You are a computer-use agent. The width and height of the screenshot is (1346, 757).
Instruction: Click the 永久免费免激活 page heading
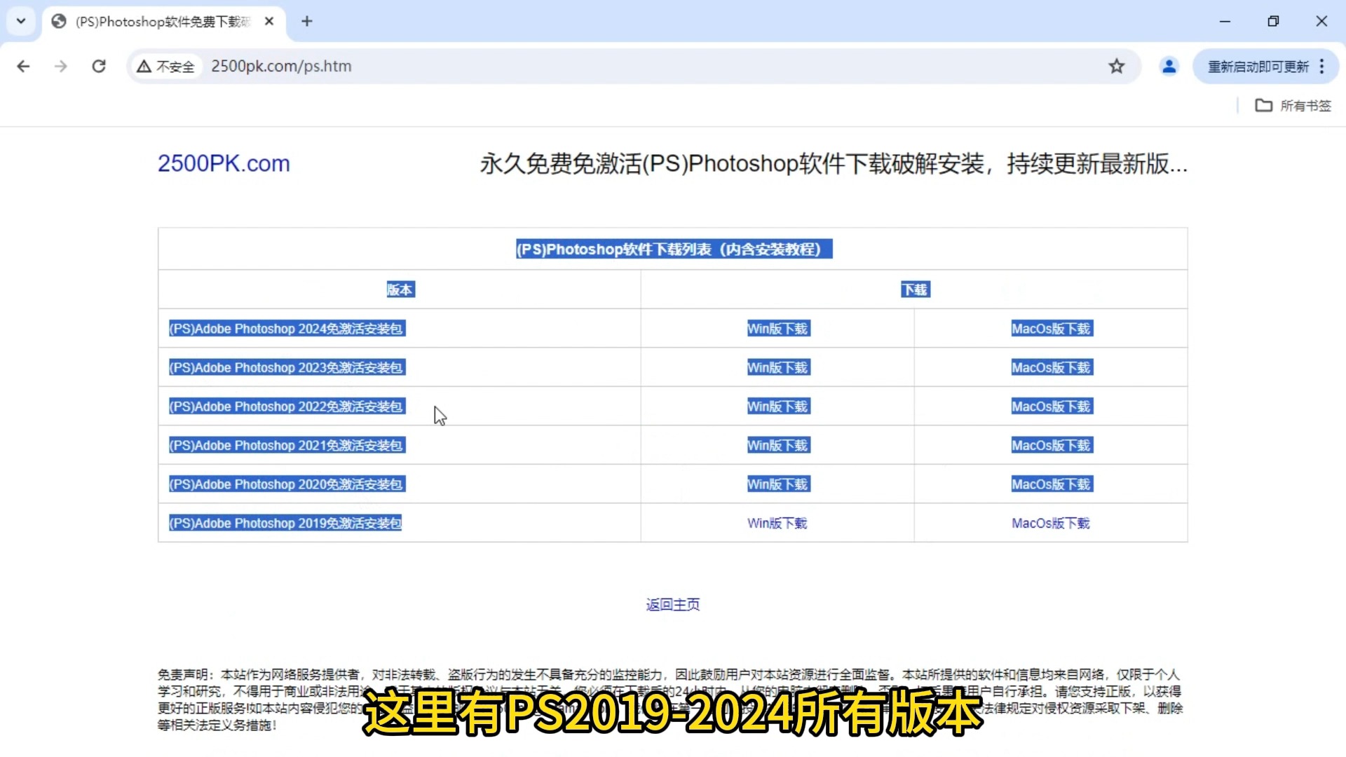[834, 164]
